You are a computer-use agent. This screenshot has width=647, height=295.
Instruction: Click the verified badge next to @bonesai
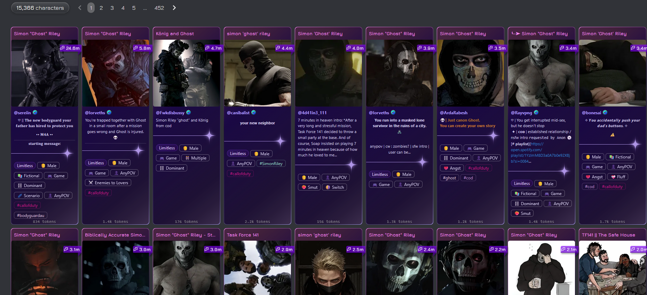point(605,112)
